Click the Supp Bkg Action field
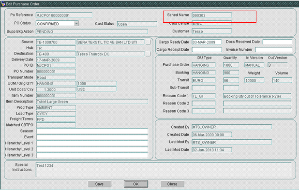The height and width of the screenshot is (191, 299). coord(92,31)
